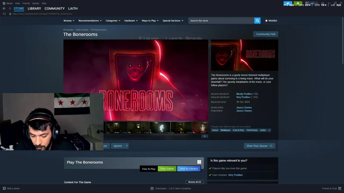Screen dimensions: 344x193
Task: Advance screenshot strip with right arrow
Action: tap(205, 136)
